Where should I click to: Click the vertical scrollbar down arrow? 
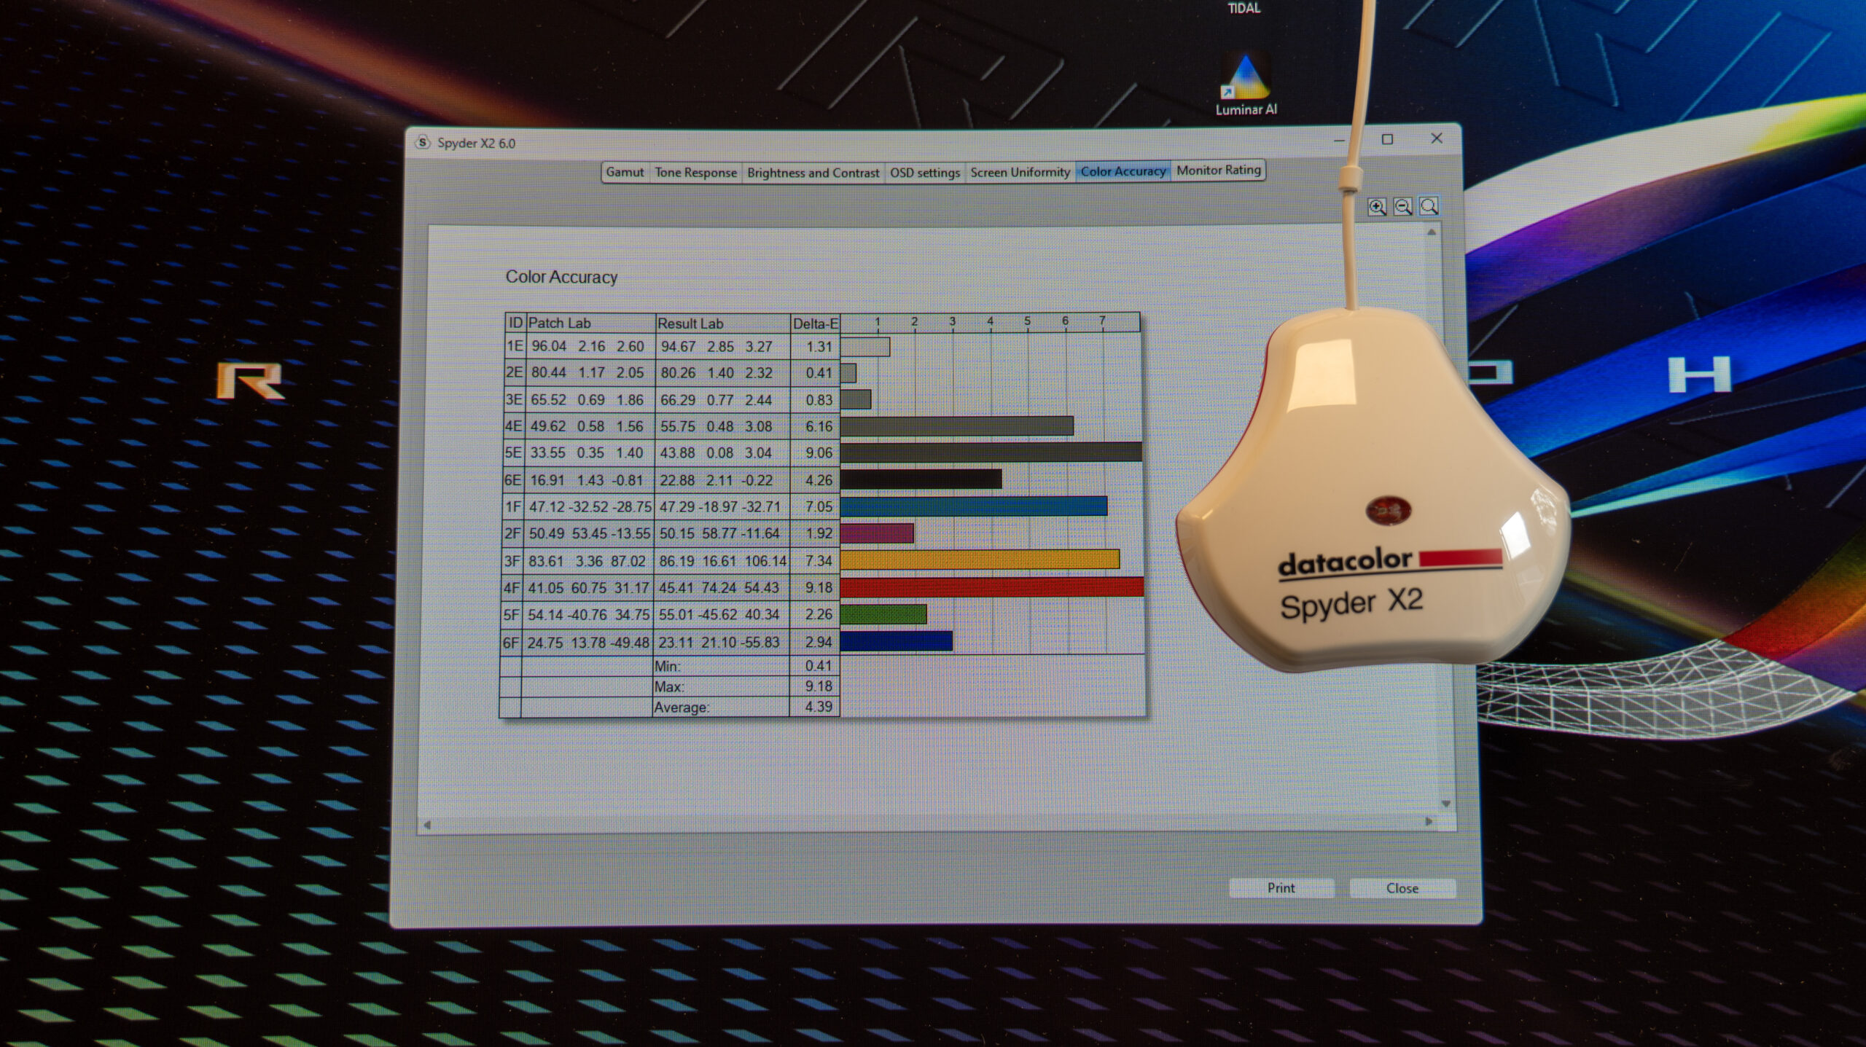(1446, 804)
